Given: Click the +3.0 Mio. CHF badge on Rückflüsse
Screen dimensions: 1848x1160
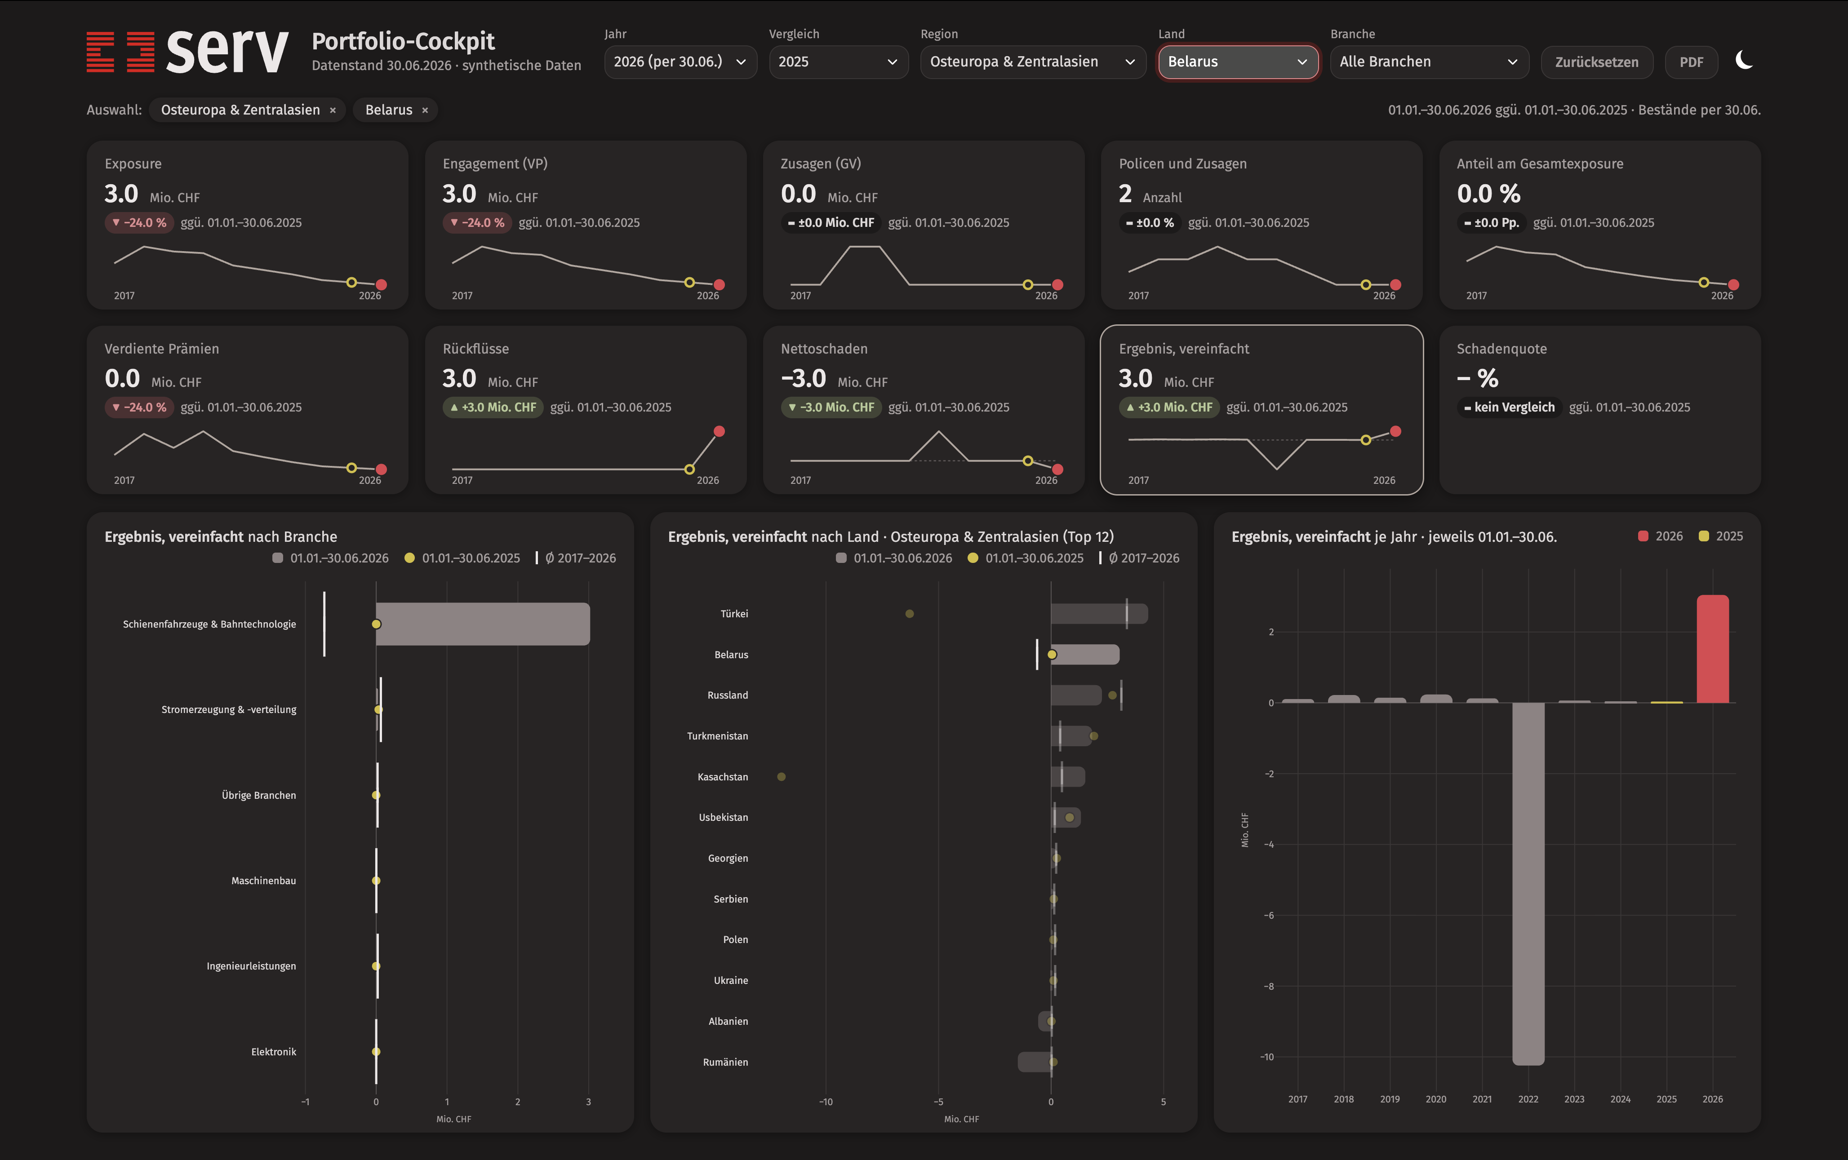Looking at the screenshot, I should click(x=493, y=407).
